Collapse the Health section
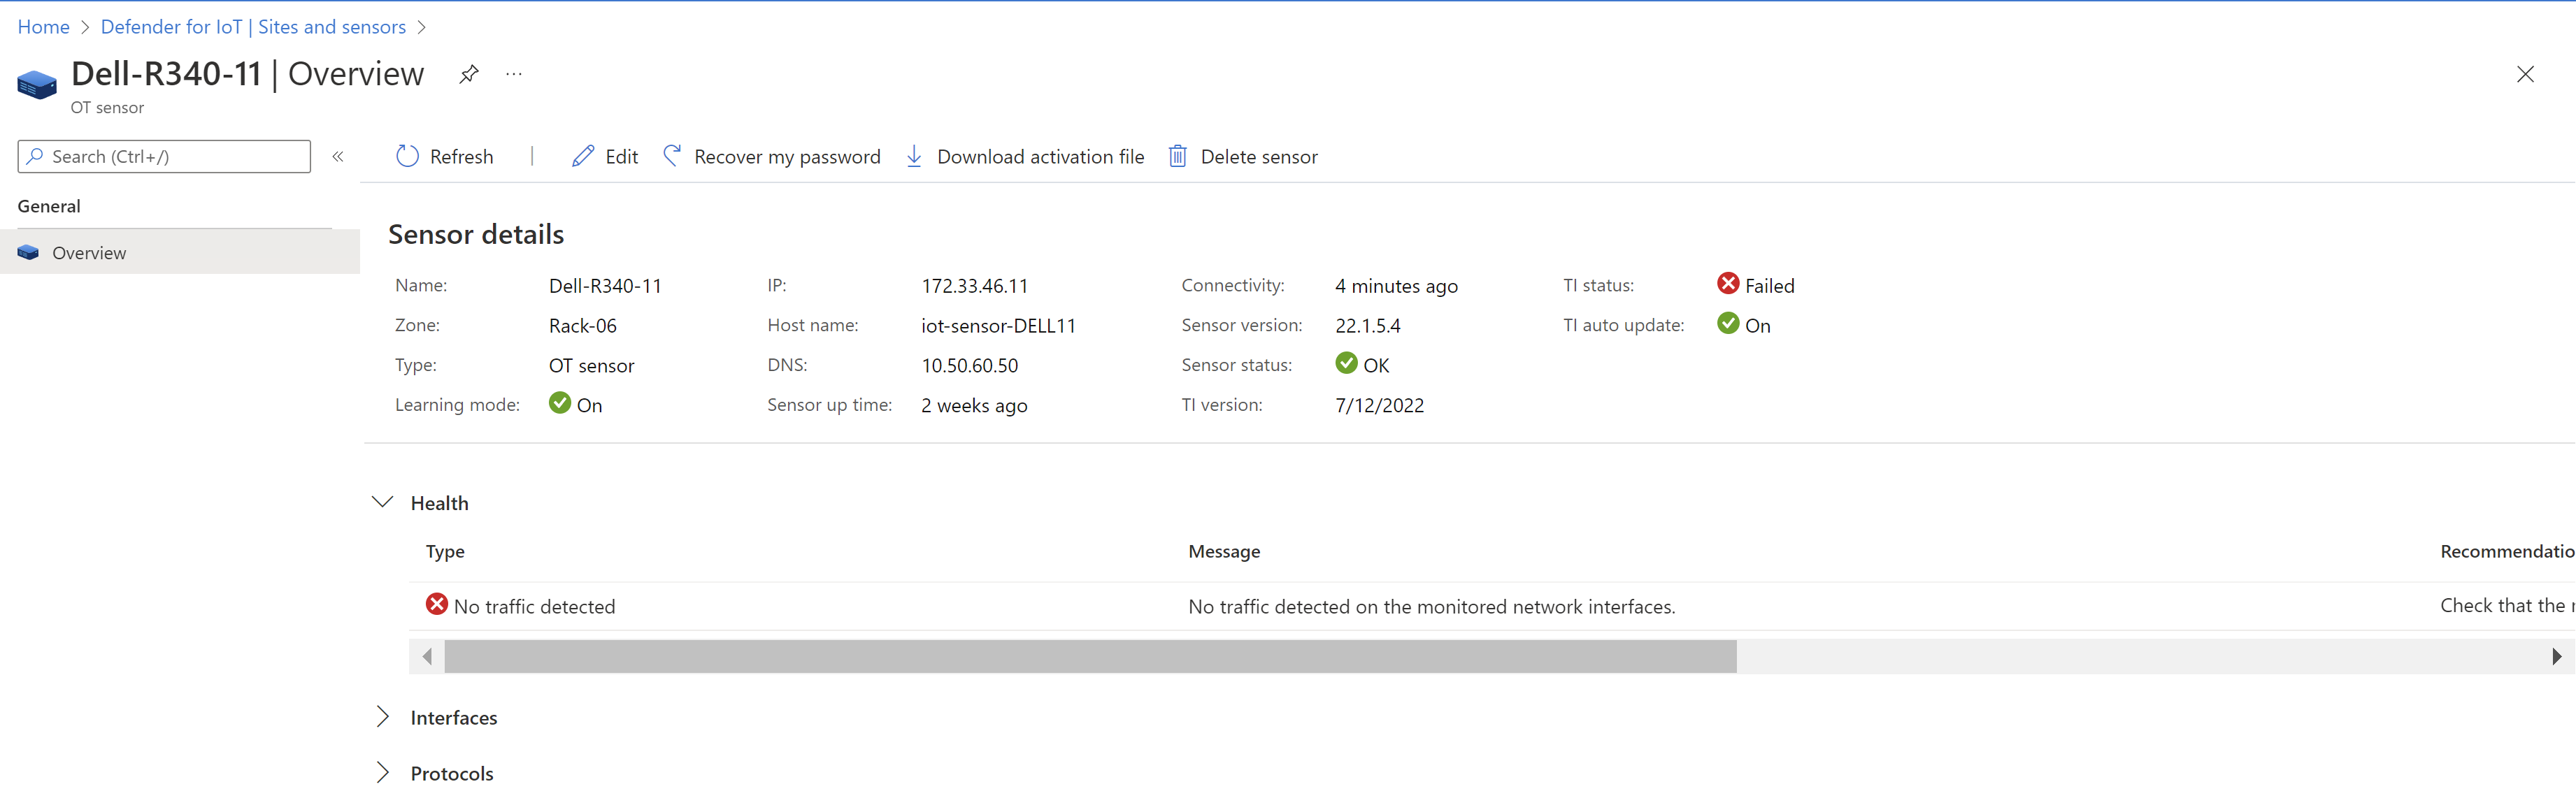The height and width of the screenshot is (798, 2576). click(x=383, y=502)
